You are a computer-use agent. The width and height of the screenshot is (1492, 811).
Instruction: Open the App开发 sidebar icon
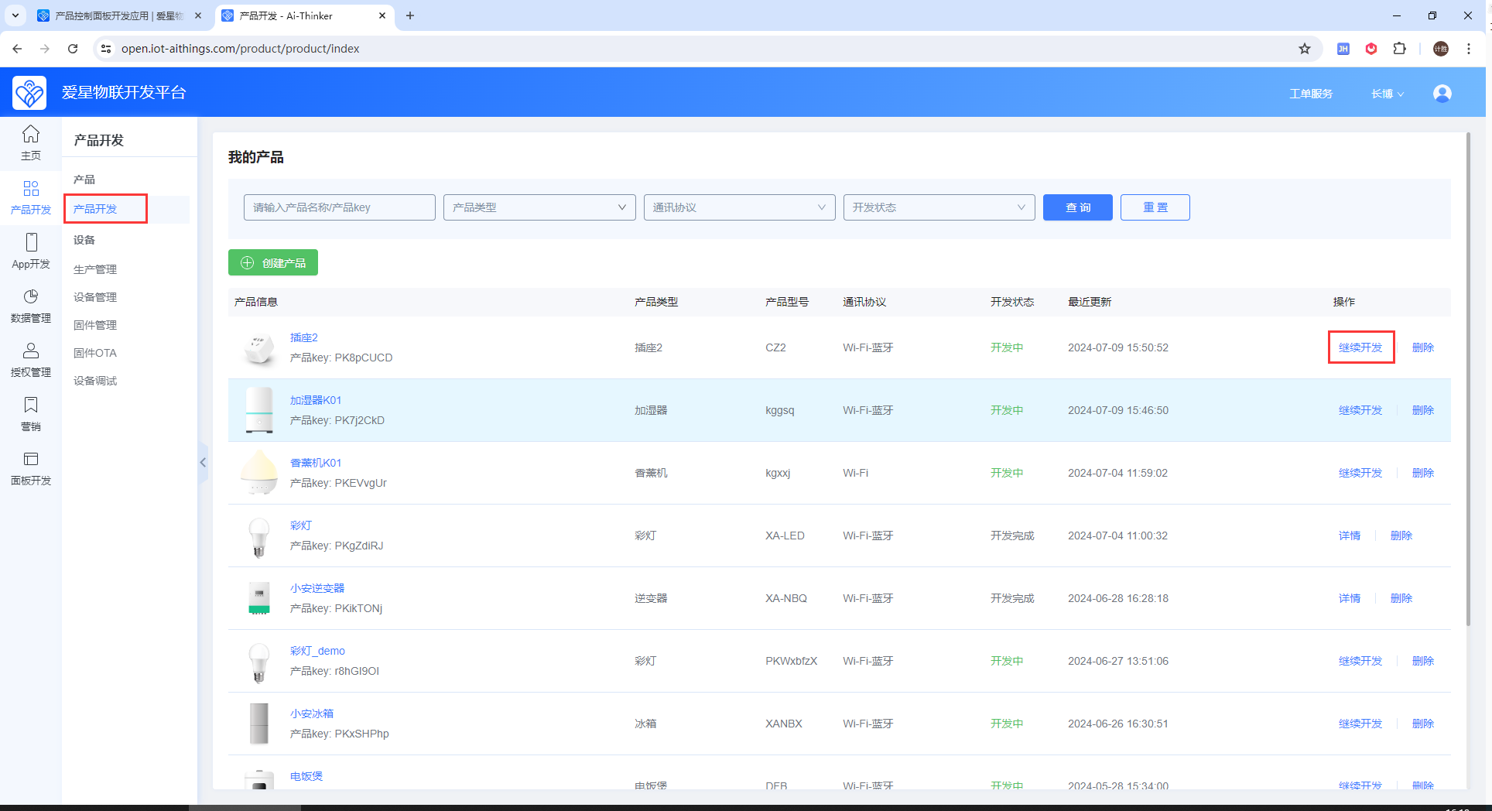30,252
